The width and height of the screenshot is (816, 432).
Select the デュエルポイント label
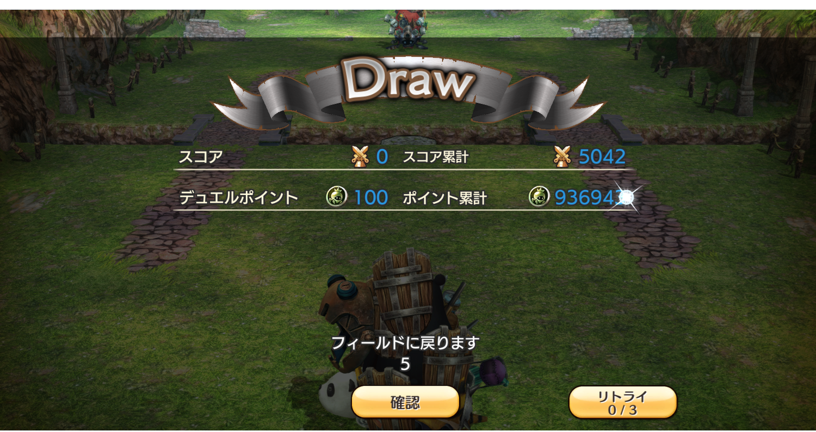click(x=238, y=197)
